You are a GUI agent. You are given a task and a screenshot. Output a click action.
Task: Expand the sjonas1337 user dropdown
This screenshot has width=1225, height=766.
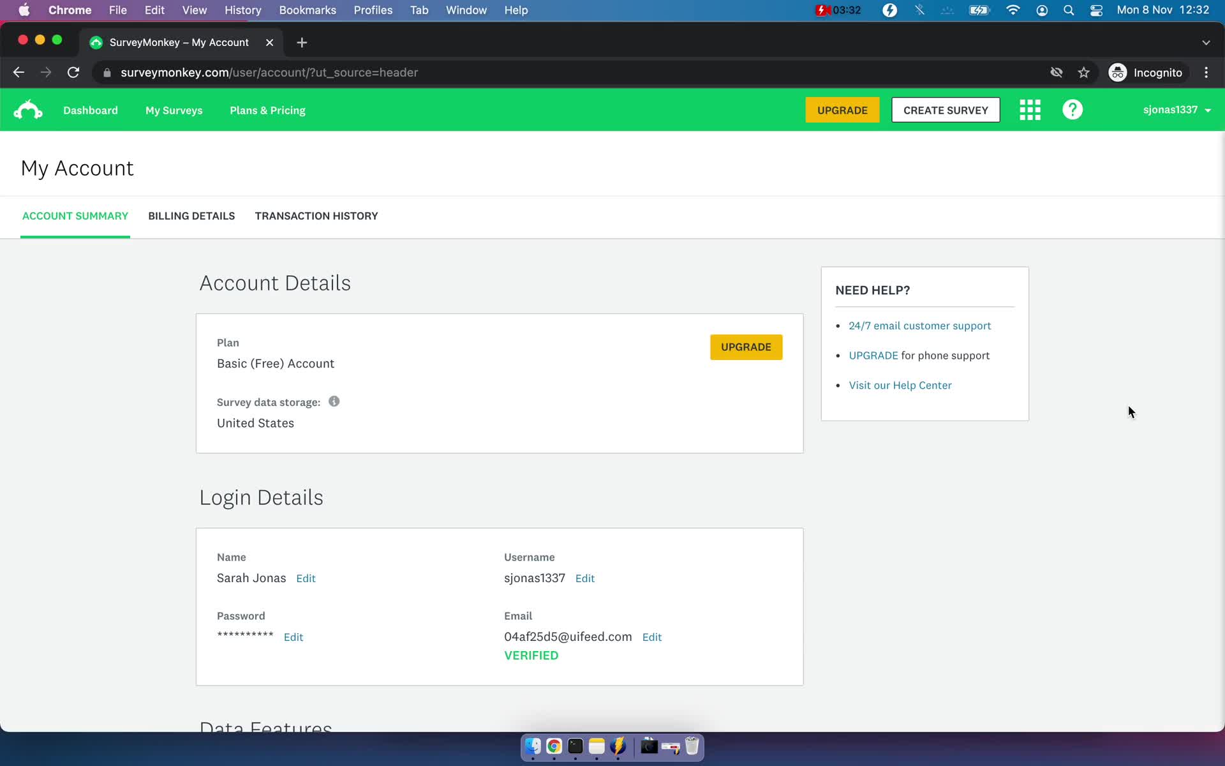tap(1177, 110)
